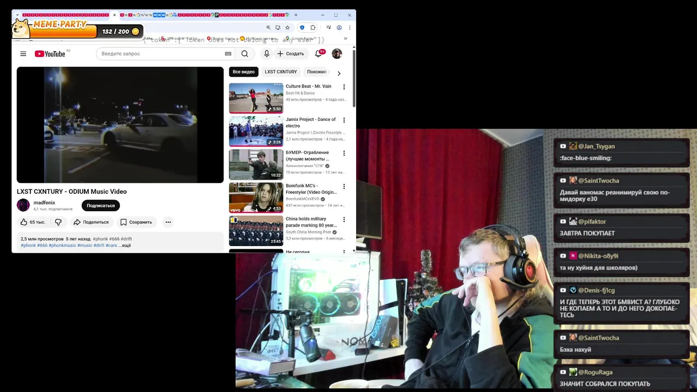Select the Все видео filter chip
Image resolution: width=697 pixels, height=392 pixels.
click(x=243, y=72)
